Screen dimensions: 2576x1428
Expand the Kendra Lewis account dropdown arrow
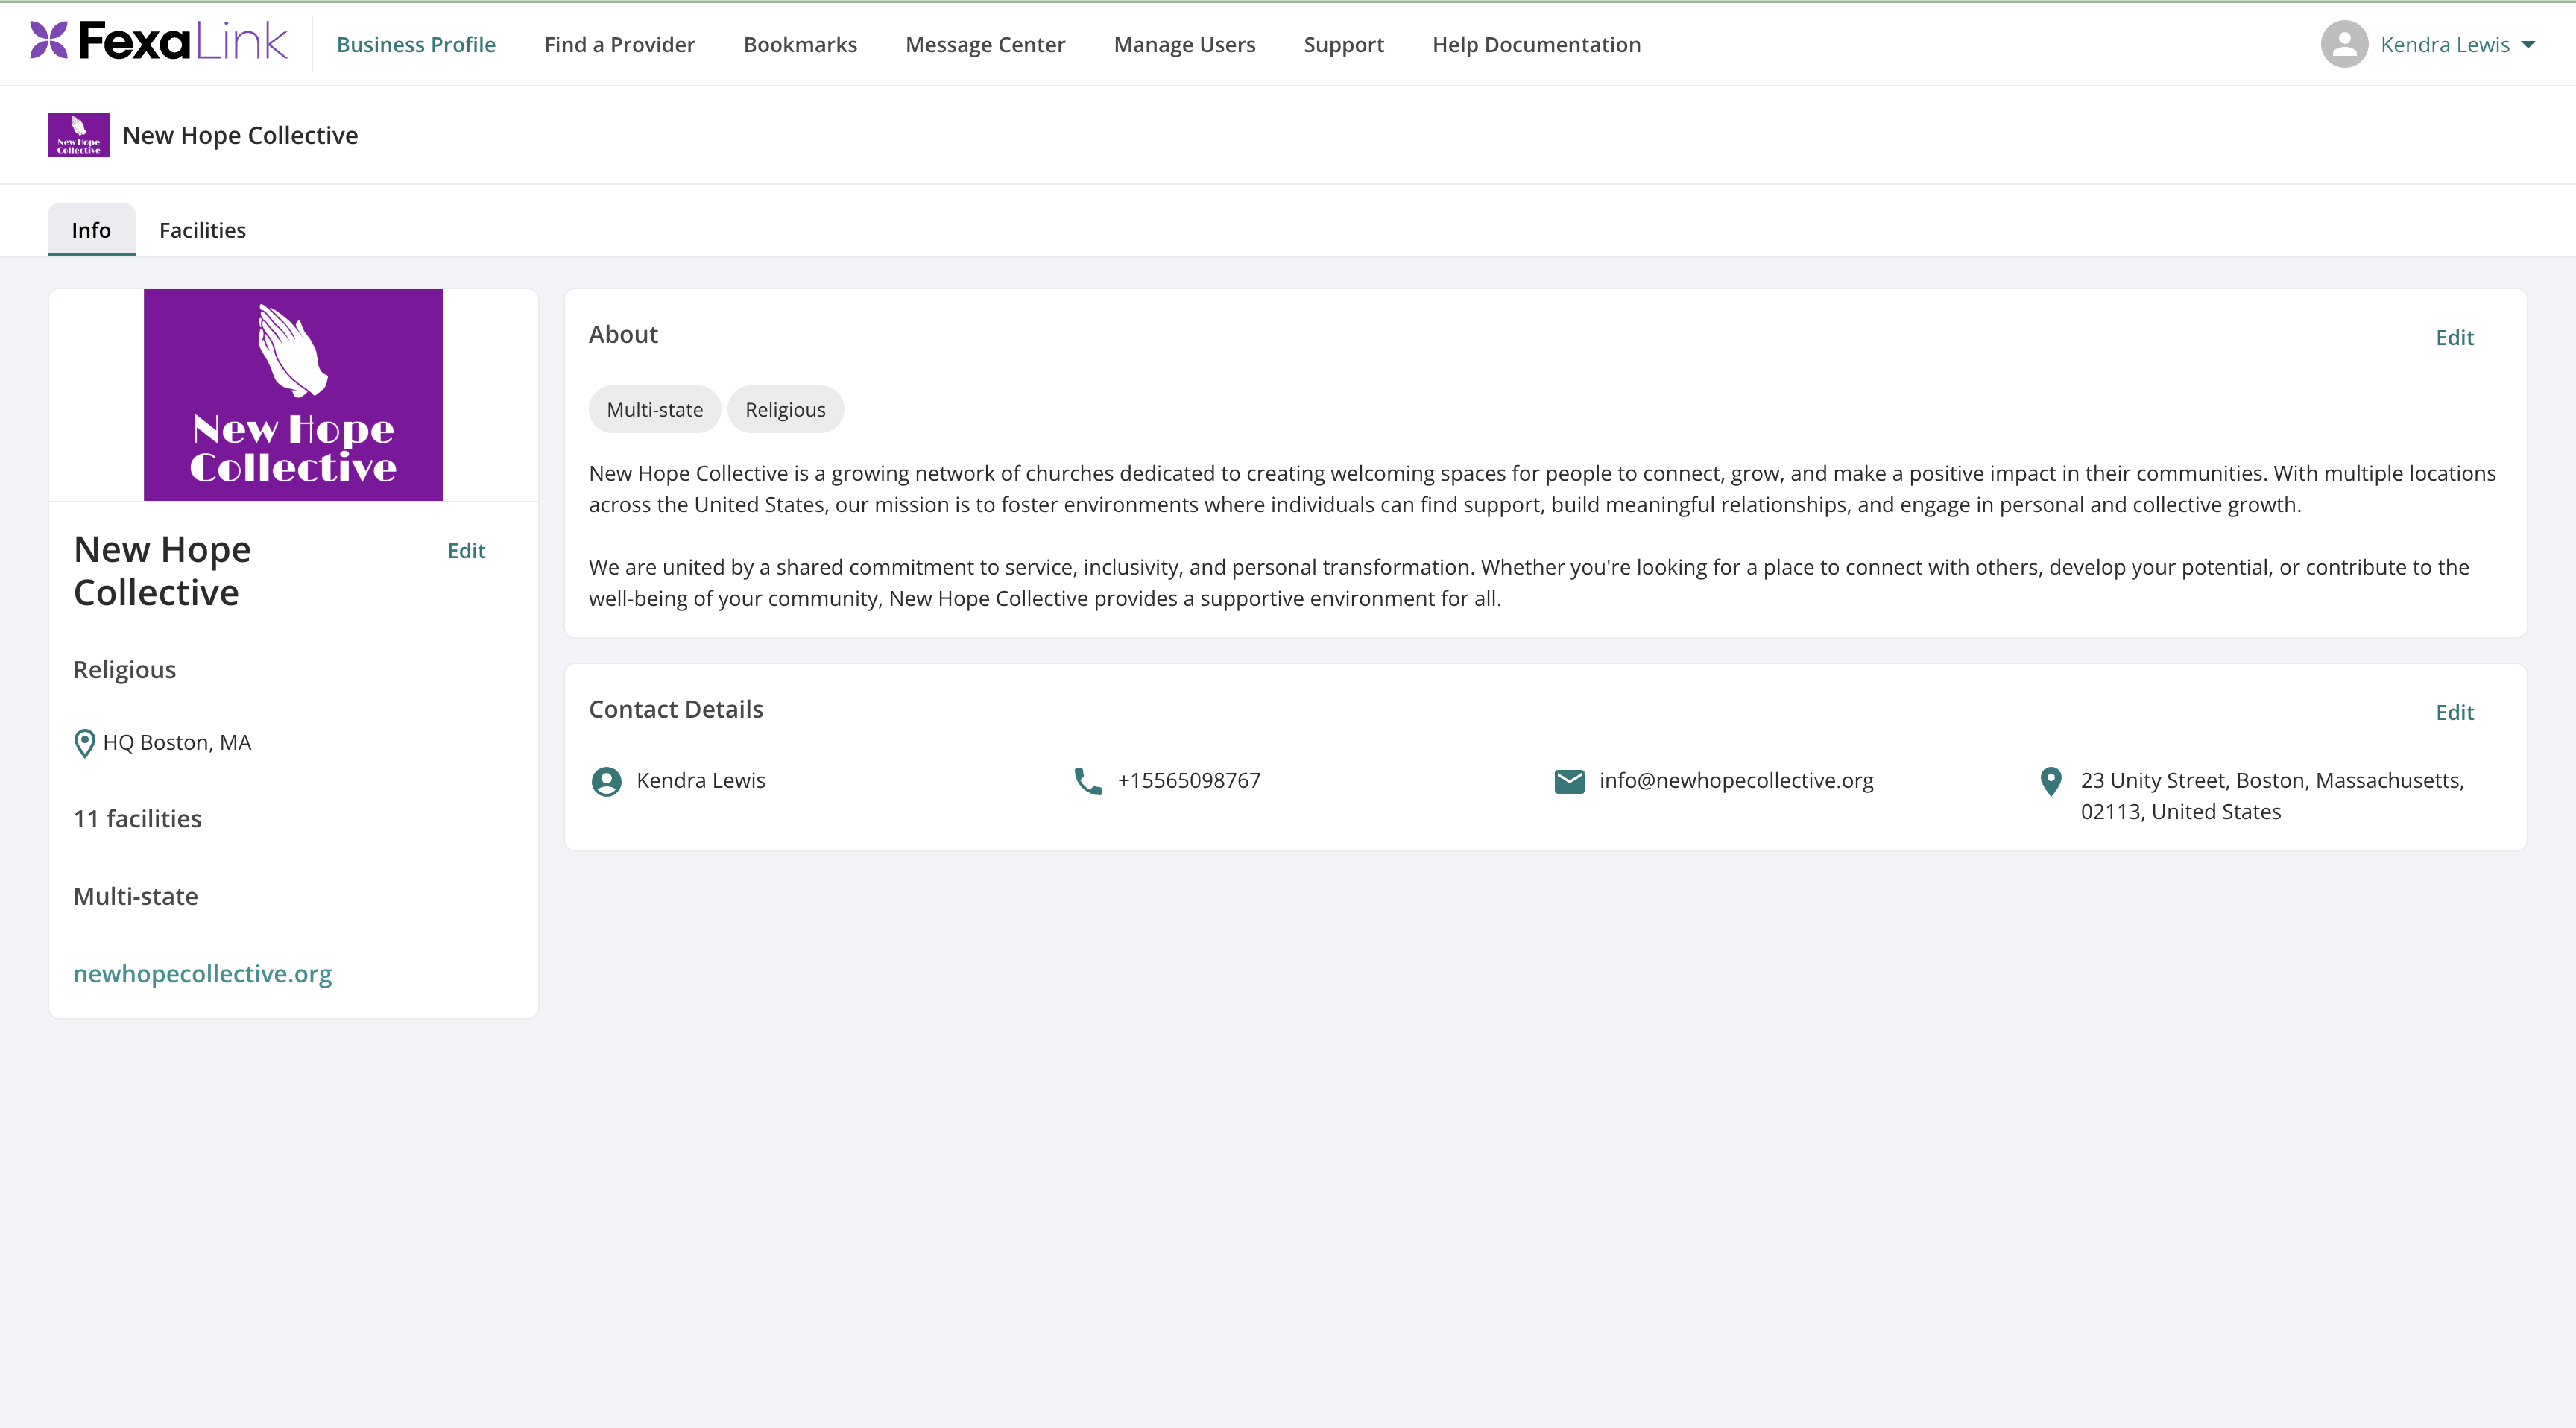(2528, 45)
